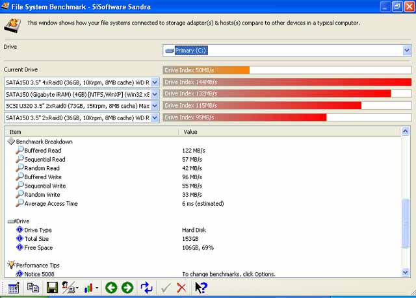The image size is (416, 298).
Task: Select the Benchmark Breakdown heading
Action: coord(44,142)
